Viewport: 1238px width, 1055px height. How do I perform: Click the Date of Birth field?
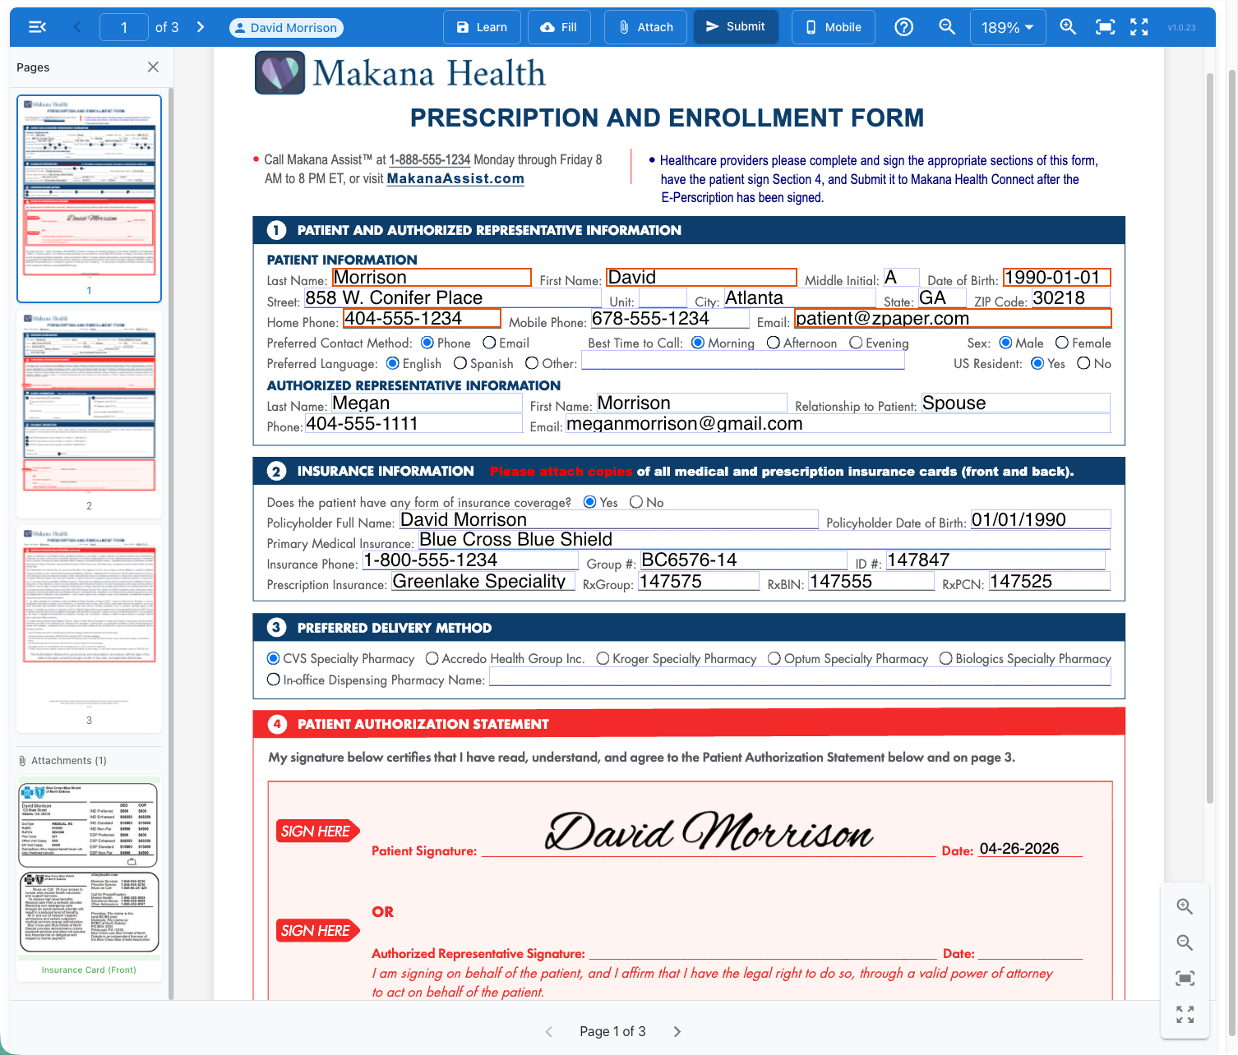click(x=1056, y=277)
